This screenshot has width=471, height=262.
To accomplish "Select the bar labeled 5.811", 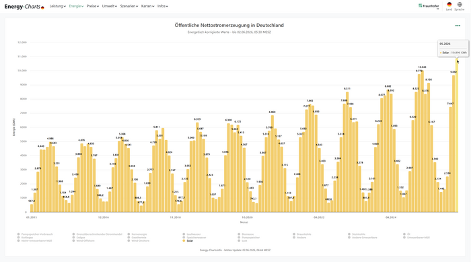I will (157, 171).
